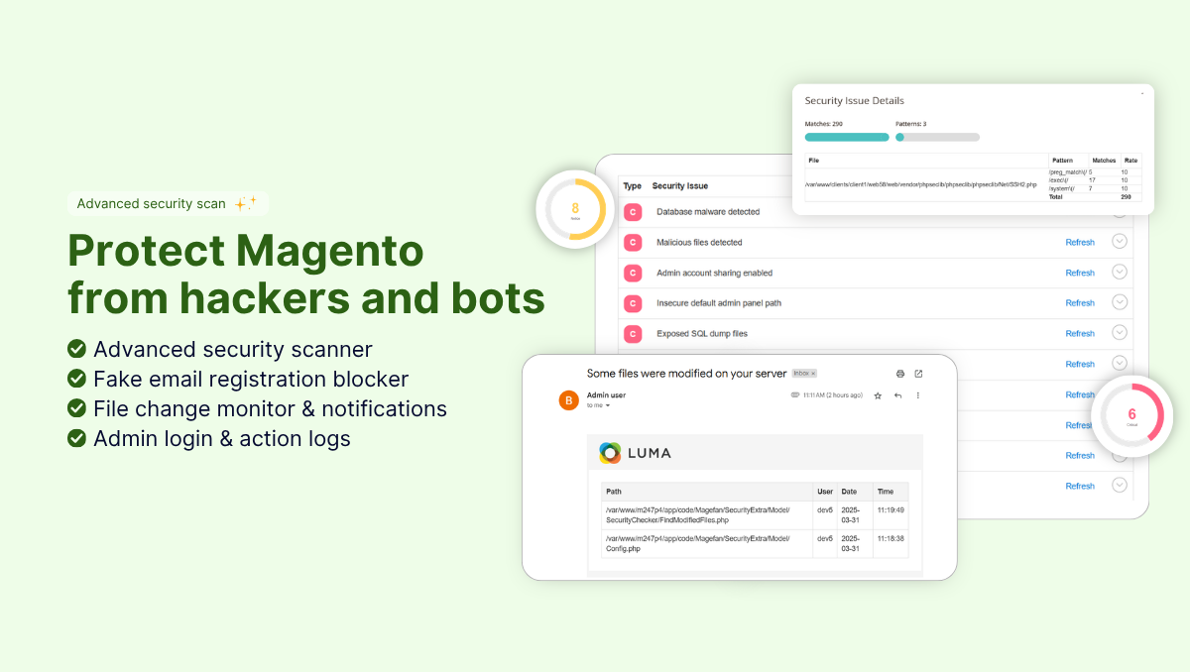Click the red C badge beside Database malware detected

633,212
